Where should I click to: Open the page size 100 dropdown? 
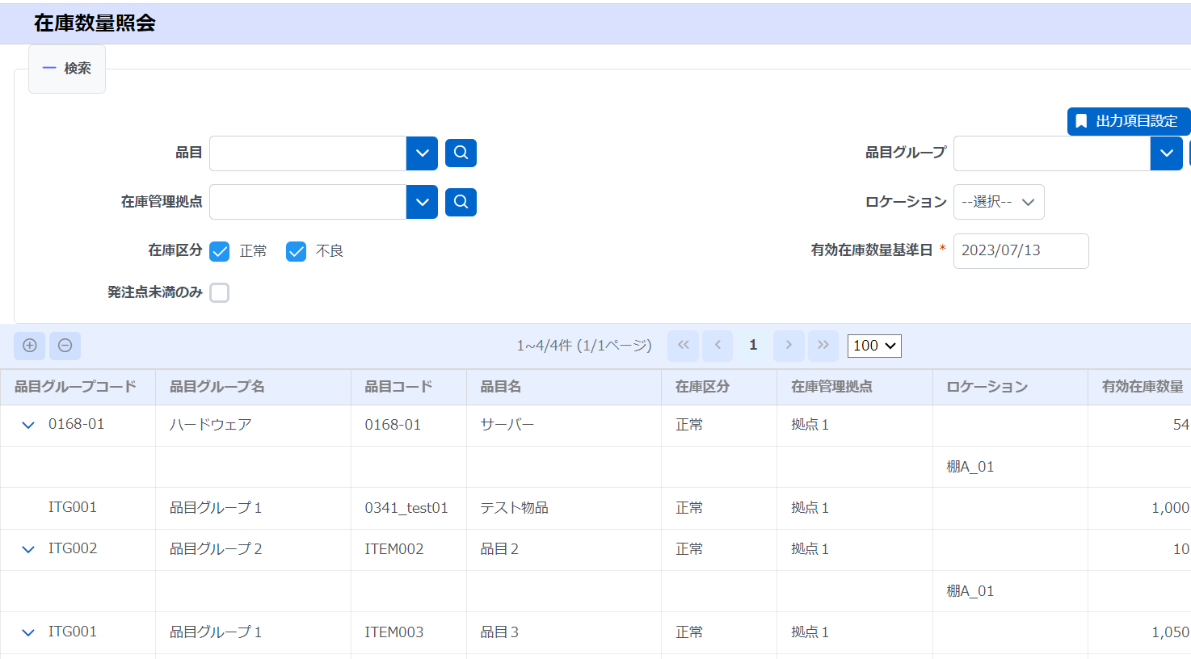tap(874, 346)
